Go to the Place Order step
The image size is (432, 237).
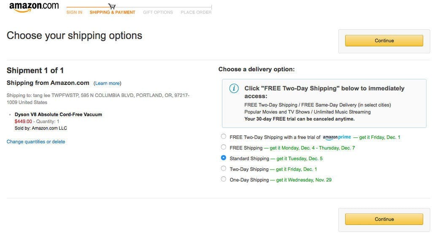pyautogui.click(x=196, y=13)
